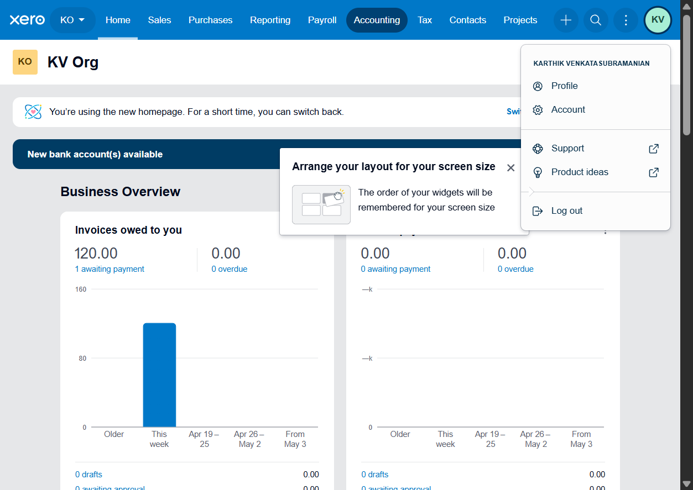
Task: Click the Profile person icon
Action: coord(538,86)
